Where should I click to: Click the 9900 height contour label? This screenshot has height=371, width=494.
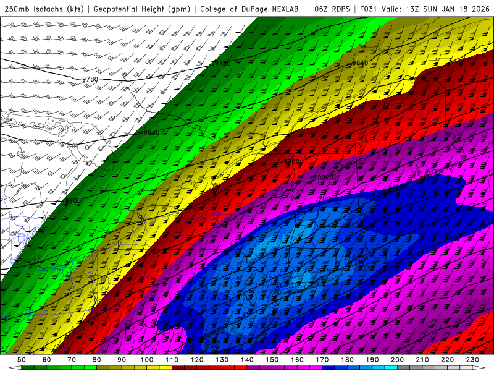(x=73, y=200)
